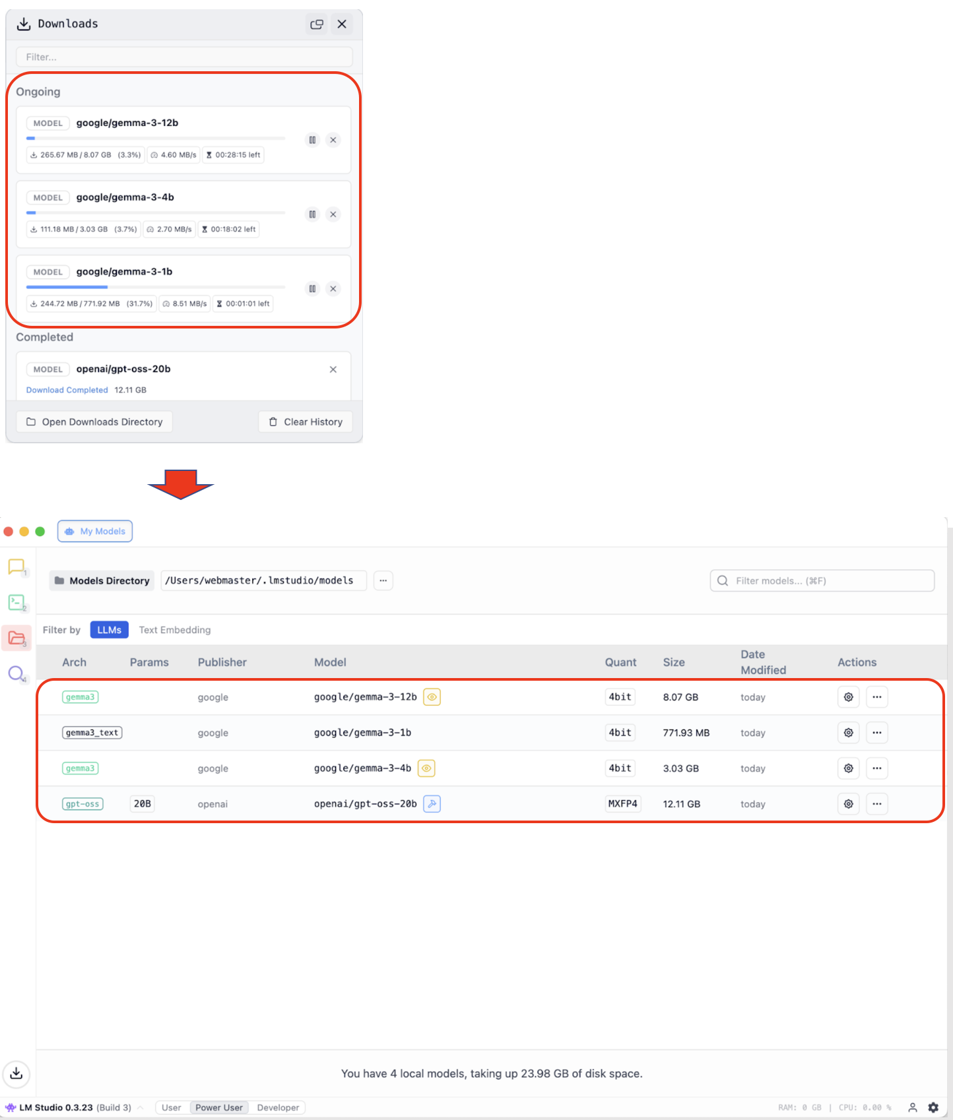Click the google/gemma-3-12b download progress bar
Viewport: 953px width, 1120px height.
pyautogui.click(x=156, y=139)
